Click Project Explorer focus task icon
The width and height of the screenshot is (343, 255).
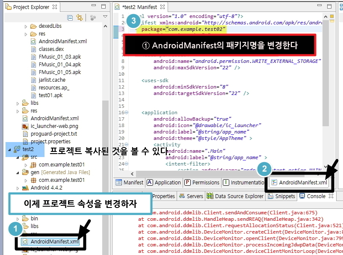coord(93,18)
